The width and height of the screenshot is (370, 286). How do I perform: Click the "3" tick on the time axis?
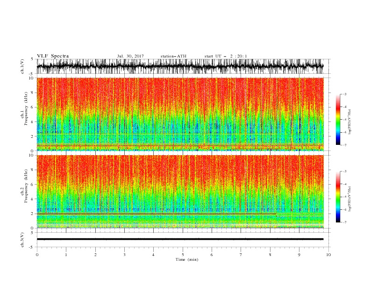[x=124, y=255]
